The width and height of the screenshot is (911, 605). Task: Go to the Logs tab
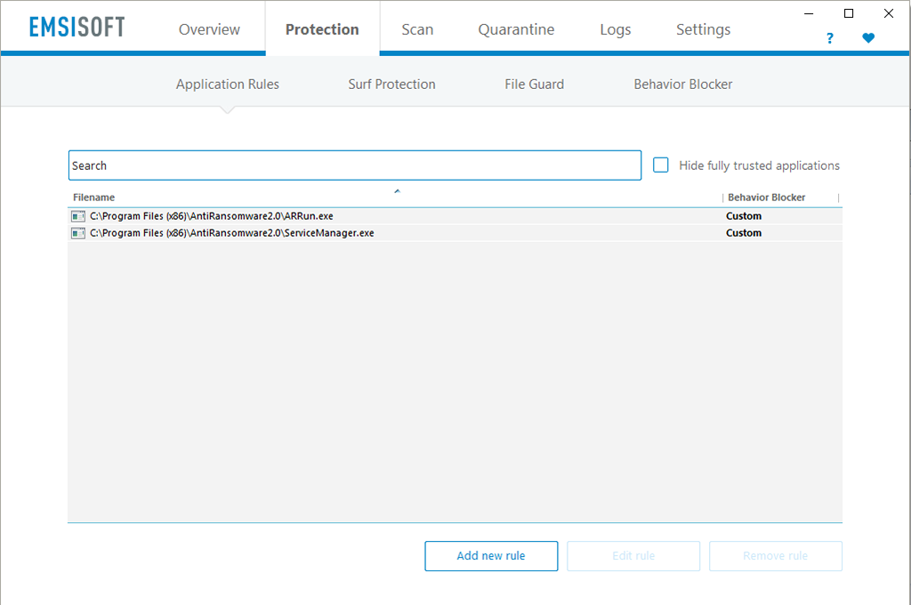pyautogui.click(x=615, y=29)
